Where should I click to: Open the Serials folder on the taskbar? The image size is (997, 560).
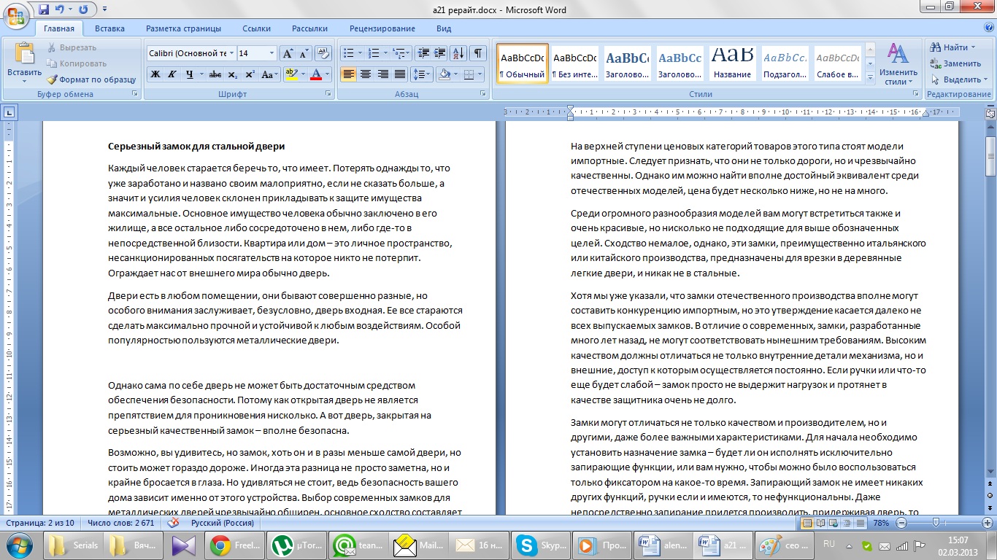coord(75,545)
